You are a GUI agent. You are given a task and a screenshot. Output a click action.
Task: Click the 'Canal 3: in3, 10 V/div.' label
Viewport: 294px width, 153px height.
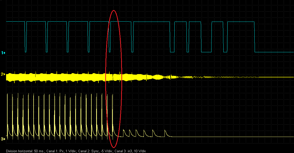[x=130, y=151]
